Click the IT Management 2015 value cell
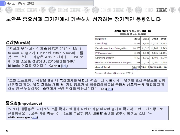 pyautogui.click(x=162, y=53)
